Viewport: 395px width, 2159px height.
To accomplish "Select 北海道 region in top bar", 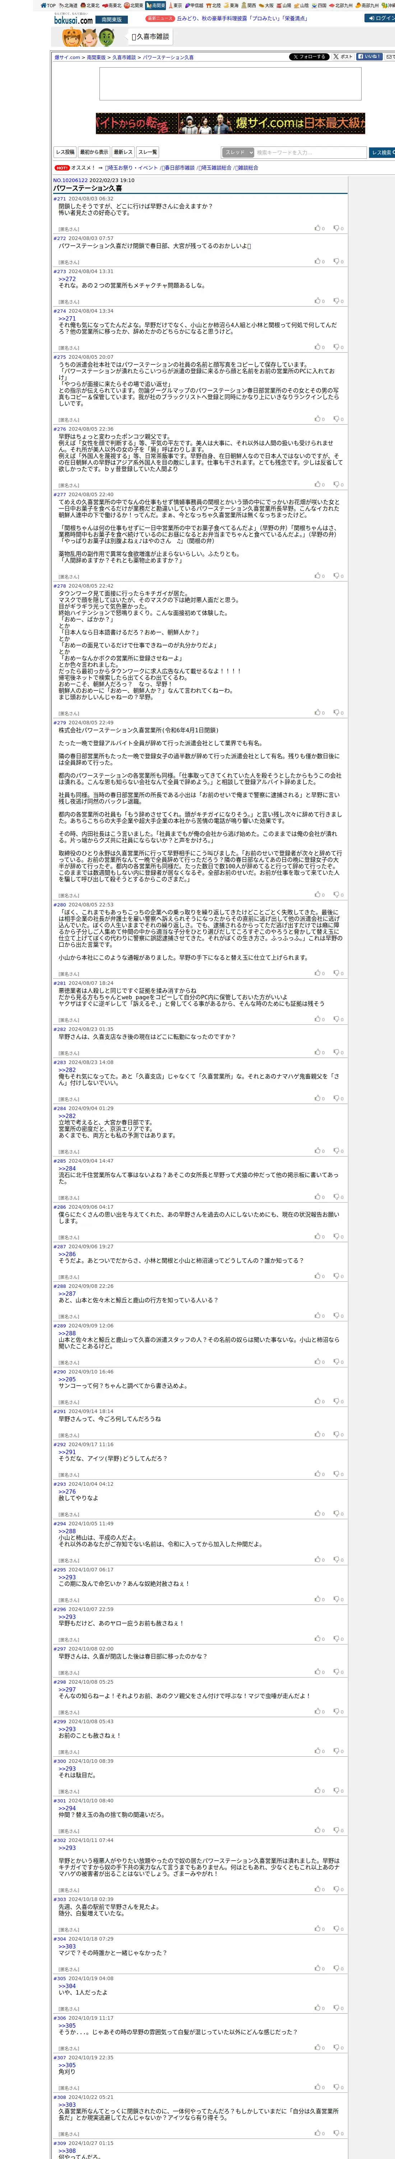I will coord(68,5).
